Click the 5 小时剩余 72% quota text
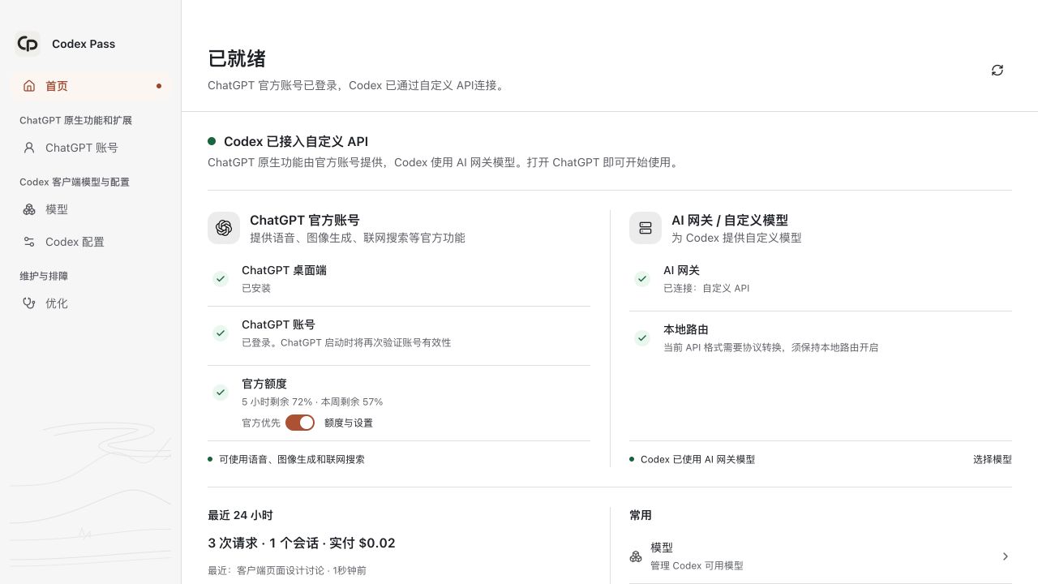The width and height of the screenshot is (1038, 584). click(x=312, y=401)
